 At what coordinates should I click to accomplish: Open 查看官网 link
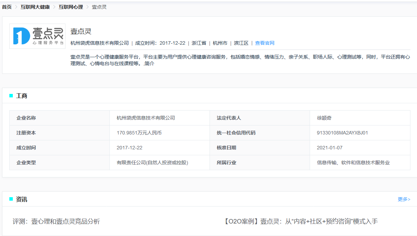click(265, 43)
